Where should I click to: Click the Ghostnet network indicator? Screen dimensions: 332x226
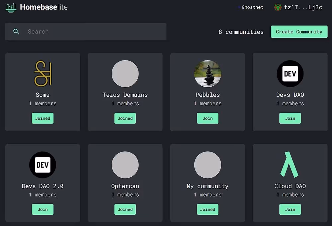pos(251,7)
